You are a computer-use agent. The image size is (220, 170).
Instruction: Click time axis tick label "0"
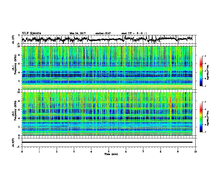pyautogui.click(x=22, y=152)
